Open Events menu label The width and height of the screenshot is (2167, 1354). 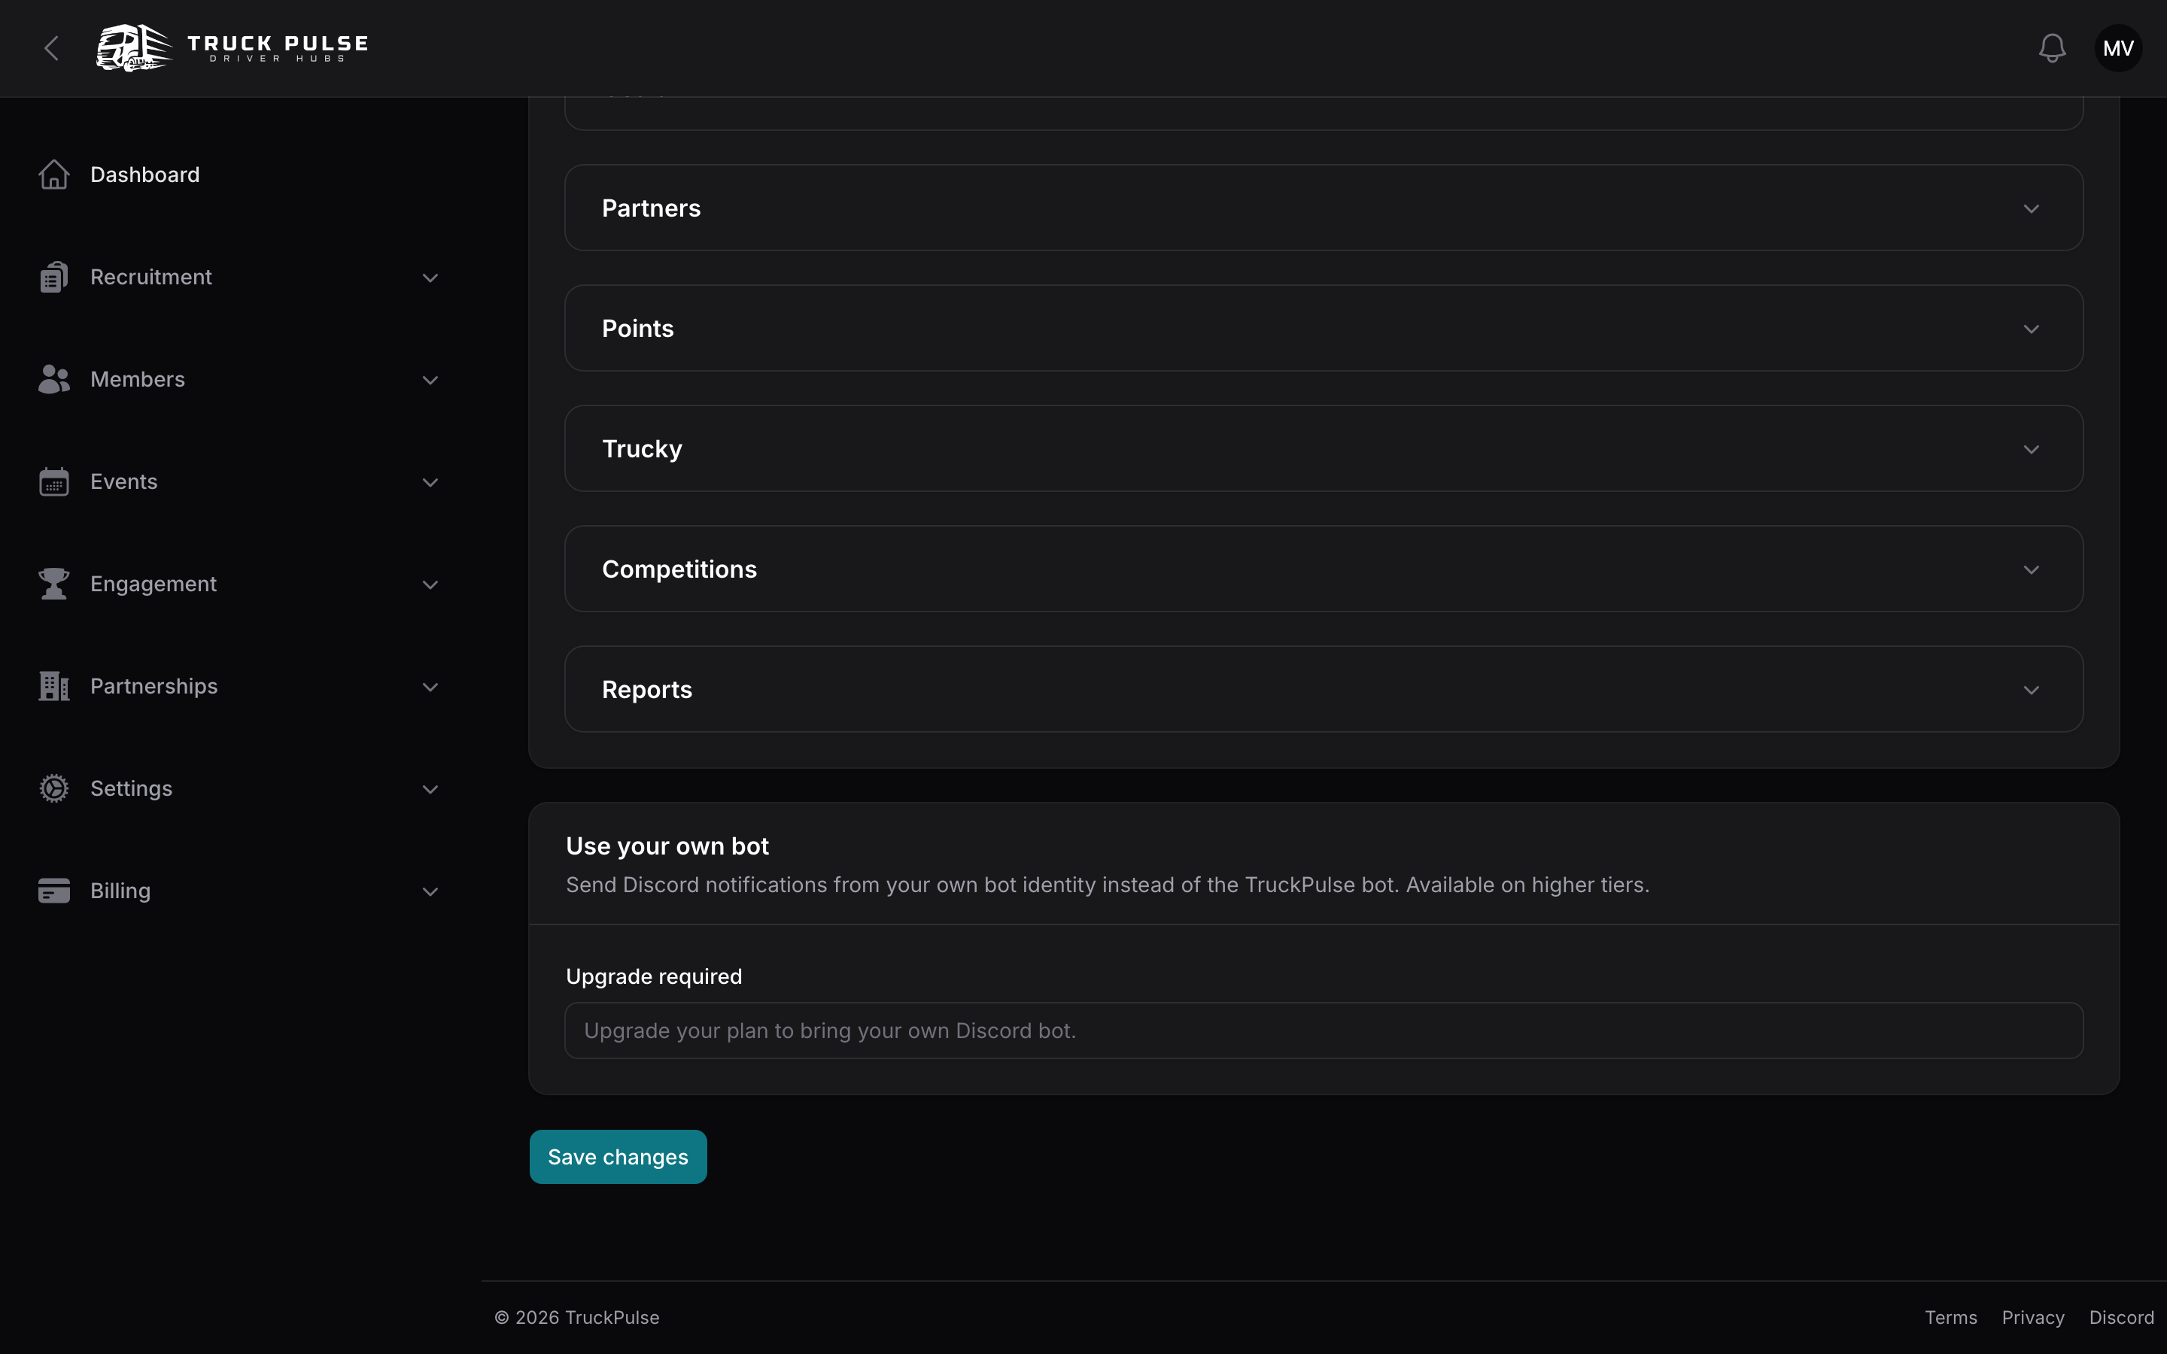coord(123,481)
